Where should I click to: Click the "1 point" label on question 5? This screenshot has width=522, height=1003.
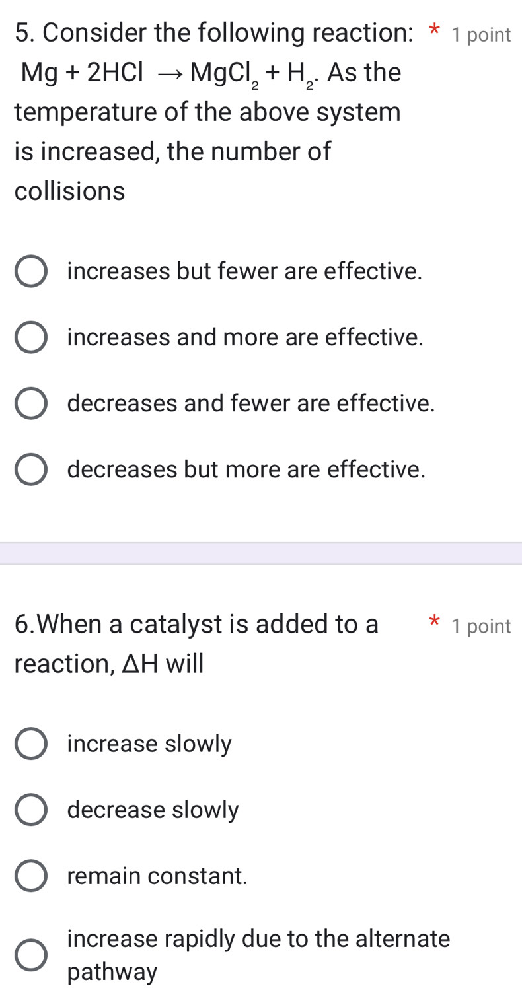(481, 36)
